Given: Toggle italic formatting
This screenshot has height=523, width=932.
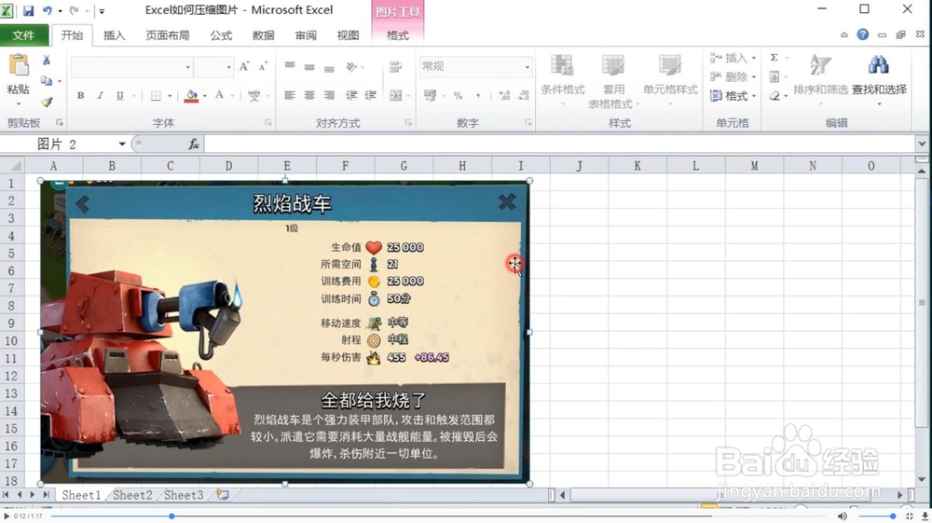Looking at the screenshot, I should point(100,96).
